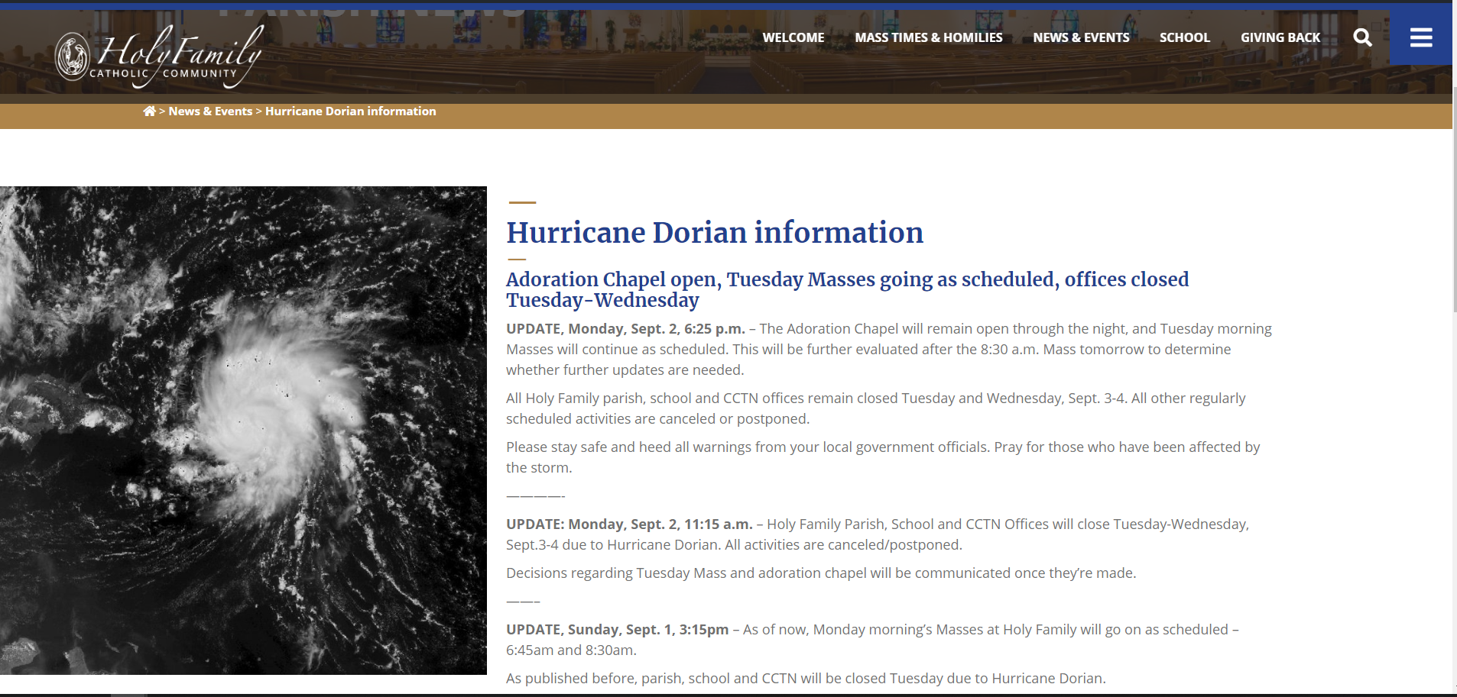This screenshot has height=697, width=1457.
Task: Click the 'Decisions regarding Tuesday Mass' paragraph
Action: pos(820,573)
